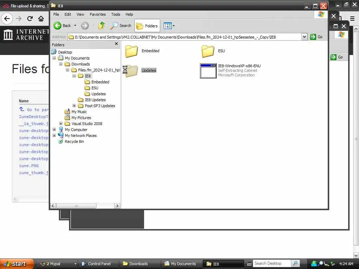
Task: Collapse My Documents tree node
Action: point(54,58)
